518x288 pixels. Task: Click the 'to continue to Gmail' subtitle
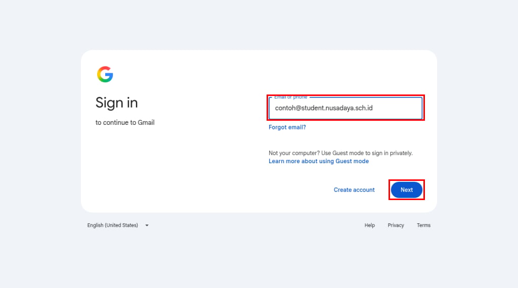pyautogui.click(x=125, y=122)
